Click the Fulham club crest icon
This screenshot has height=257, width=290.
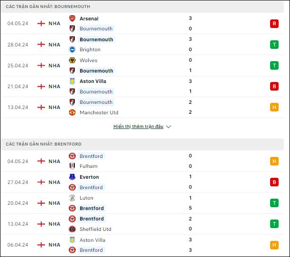(x=72, y=166)
